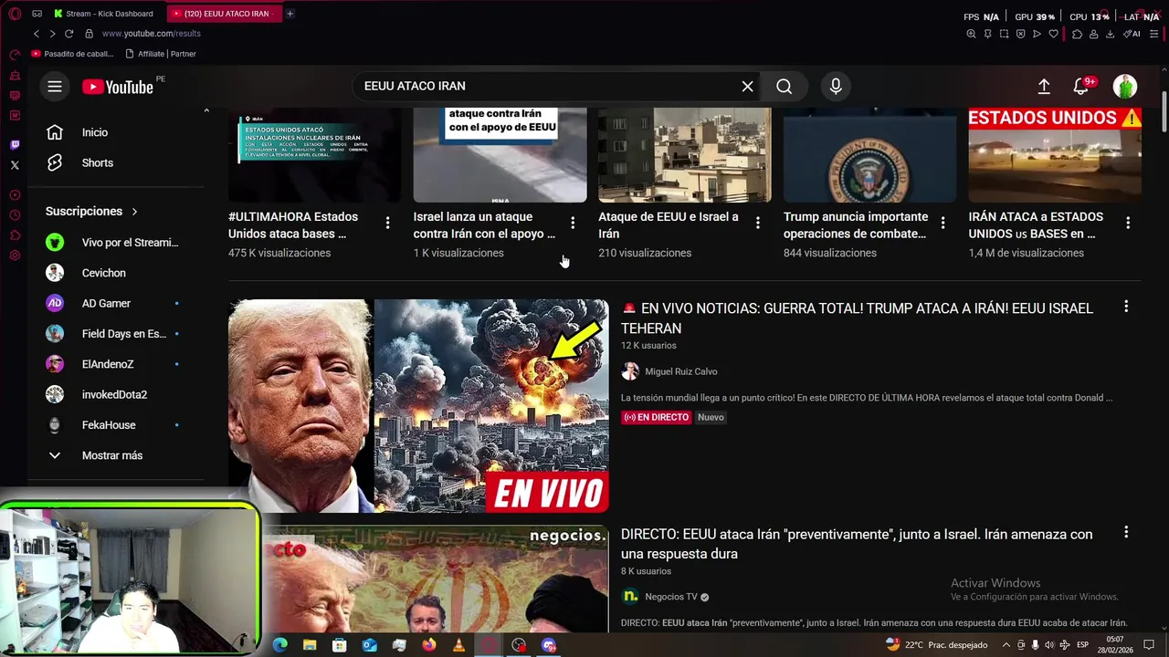The width and height of the screenshot is (1169, 657).
Task: Open options for EN VIVO NOTICIAS result
Action: coord(1126,307)
